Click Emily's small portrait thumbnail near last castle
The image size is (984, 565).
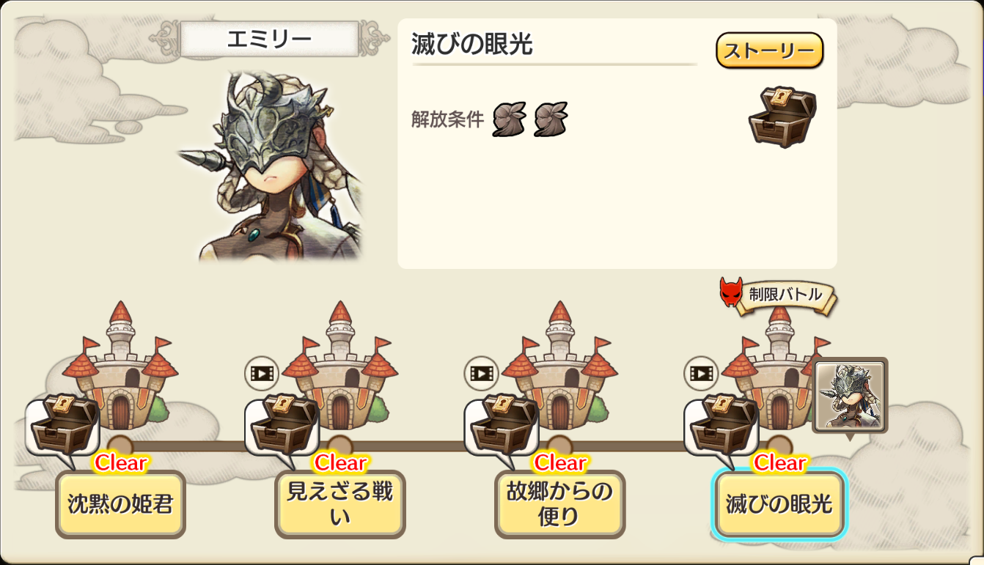(x=851, y=396)
